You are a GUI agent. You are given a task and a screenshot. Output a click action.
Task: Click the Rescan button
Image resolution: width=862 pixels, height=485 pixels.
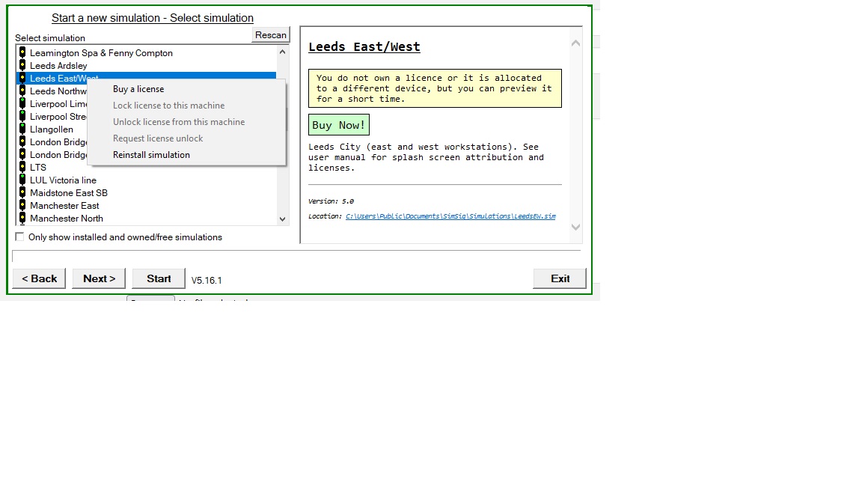coord(270,35)
